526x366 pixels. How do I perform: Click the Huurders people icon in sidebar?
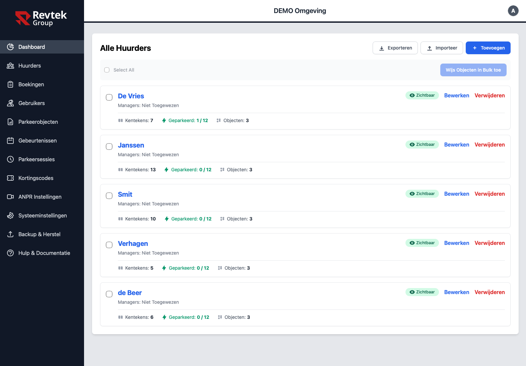coord(10,66)
